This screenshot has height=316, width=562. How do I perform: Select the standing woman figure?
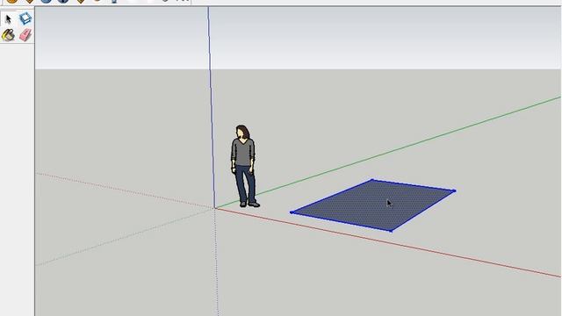point(244,166)
